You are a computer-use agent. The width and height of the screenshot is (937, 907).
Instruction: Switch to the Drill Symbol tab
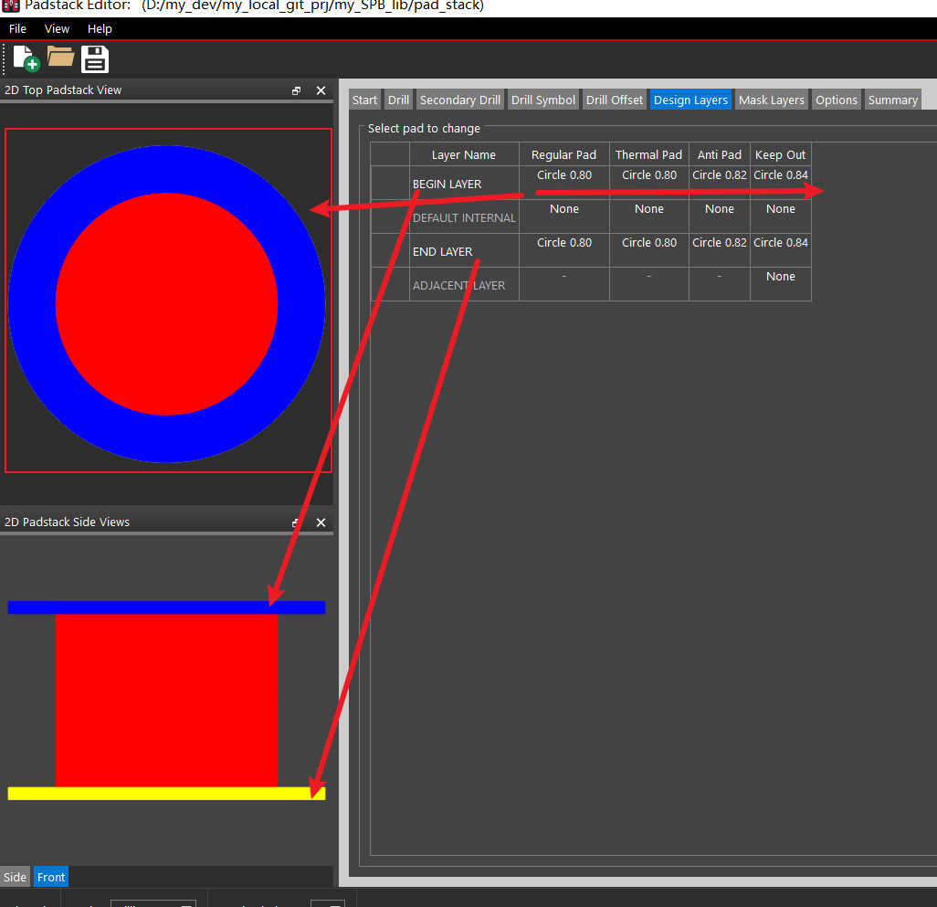(x=543, y=100)
